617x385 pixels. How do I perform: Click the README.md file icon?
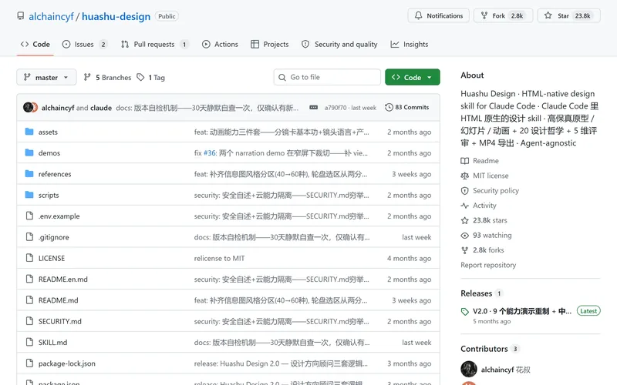point(29,300)
